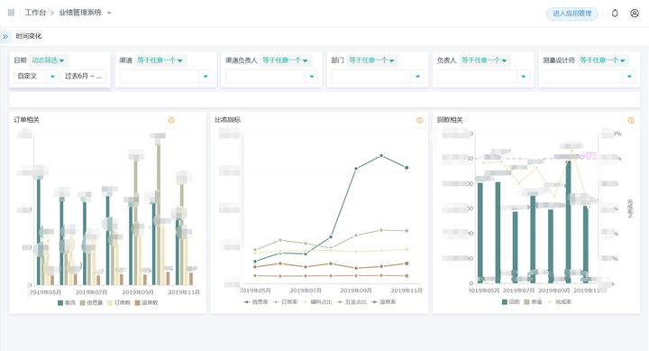Open 等于任意一个 condition for 负责人

coord(485,60)
